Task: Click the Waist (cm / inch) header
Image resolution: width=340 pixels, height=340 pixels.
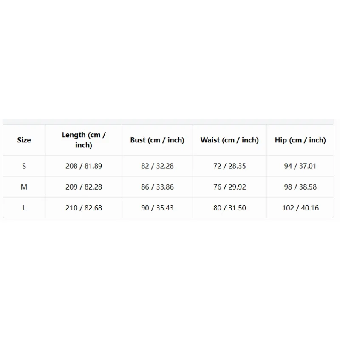Action: coord(229,140)
